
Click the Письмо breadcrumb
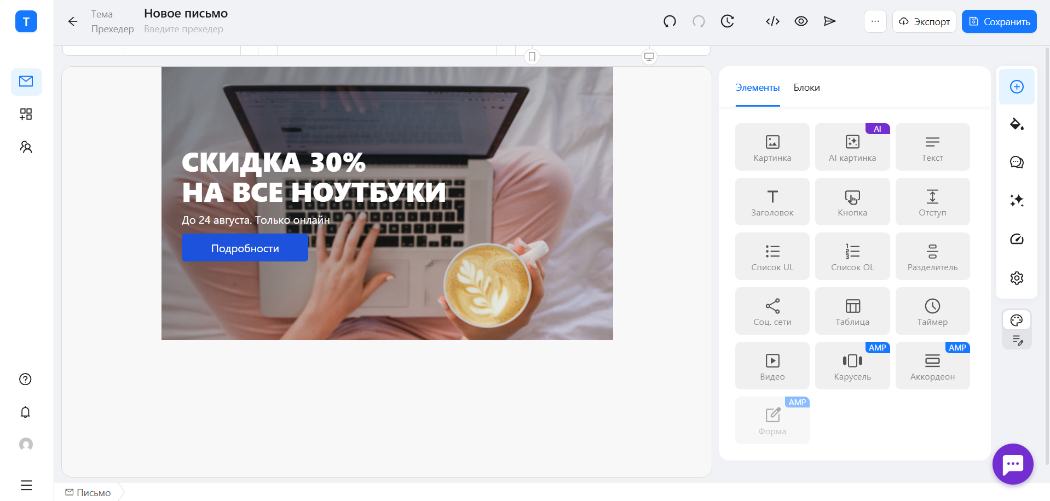(88, 493)
